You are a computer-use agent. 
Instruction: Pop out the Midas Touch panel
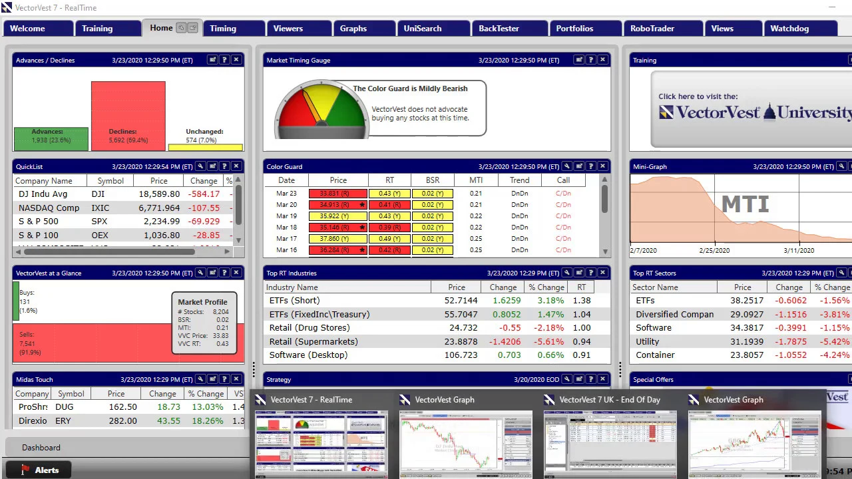tap(212, 379)
